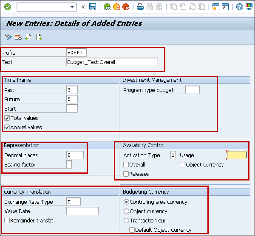Exit using the orange Exit icon
Image resolution: width=255 pixels, height=236 pixels.
pos(116,7)
